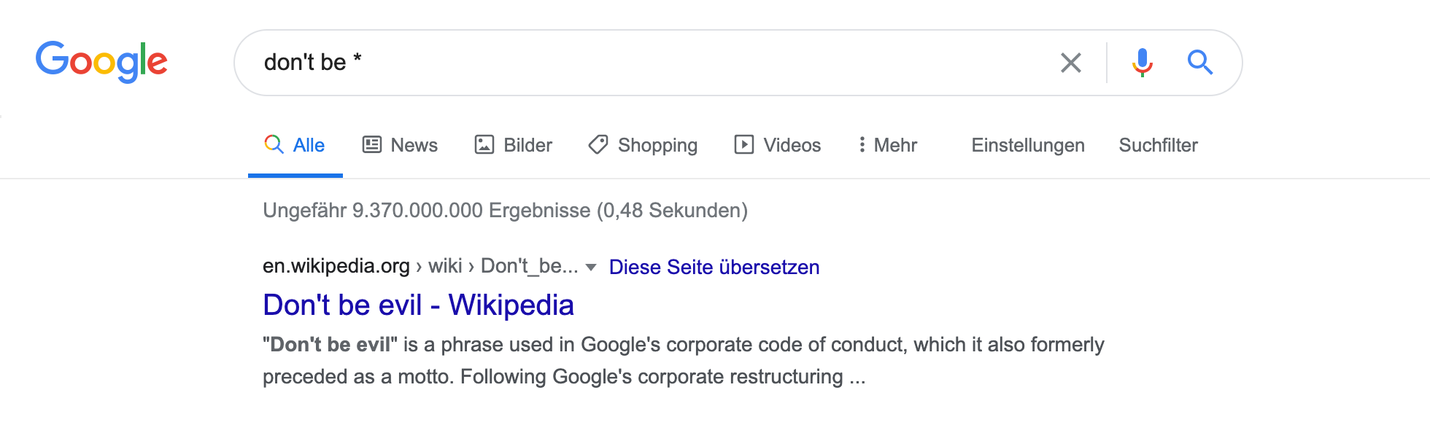
Task: Select the Alle results tab
Action: coord(295,145)
